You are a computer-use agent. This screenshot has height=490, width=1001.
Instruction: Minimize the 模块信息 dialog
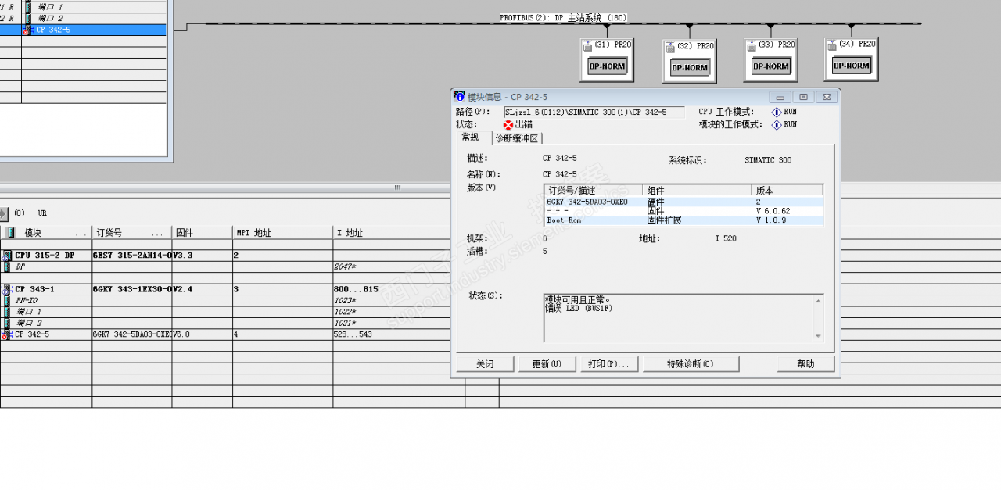click(x=780, y=97)
